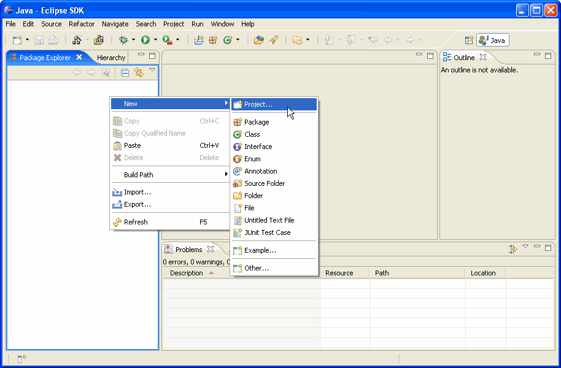Expand the dropdown arrow beside the toolbar folder icon

click(x=308, y=40)
